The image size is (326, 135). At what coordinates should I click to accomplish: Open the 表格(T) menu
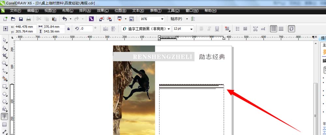click(156, 11)
